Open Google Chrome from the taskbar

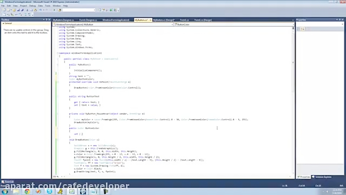(x=27, y=192)
